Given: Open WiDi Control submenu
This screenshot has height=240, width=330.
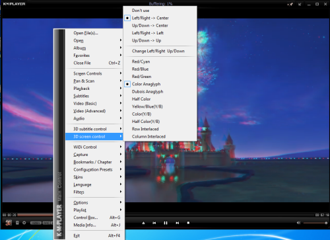Looking at the screenshot, I should click(x=94, y=147).
